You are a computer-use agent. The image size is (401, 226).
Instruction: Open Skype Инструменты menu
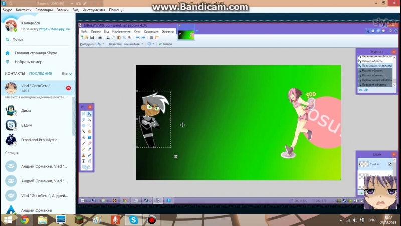[x=94, y=10]
